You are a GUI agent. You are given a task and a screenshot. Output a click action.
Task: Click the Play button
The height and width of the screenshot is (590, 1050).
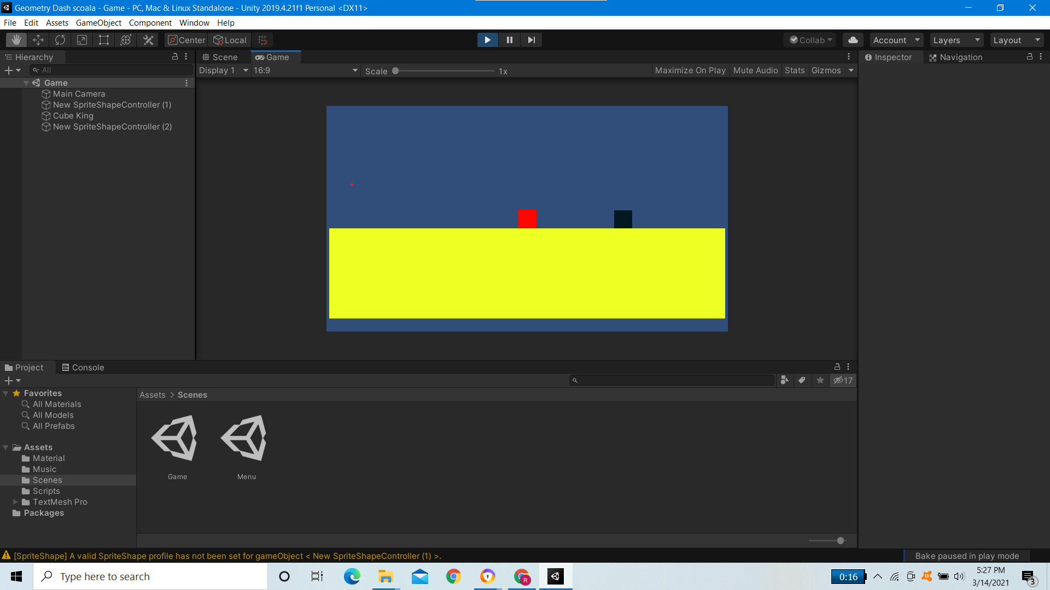coord(487,40)
